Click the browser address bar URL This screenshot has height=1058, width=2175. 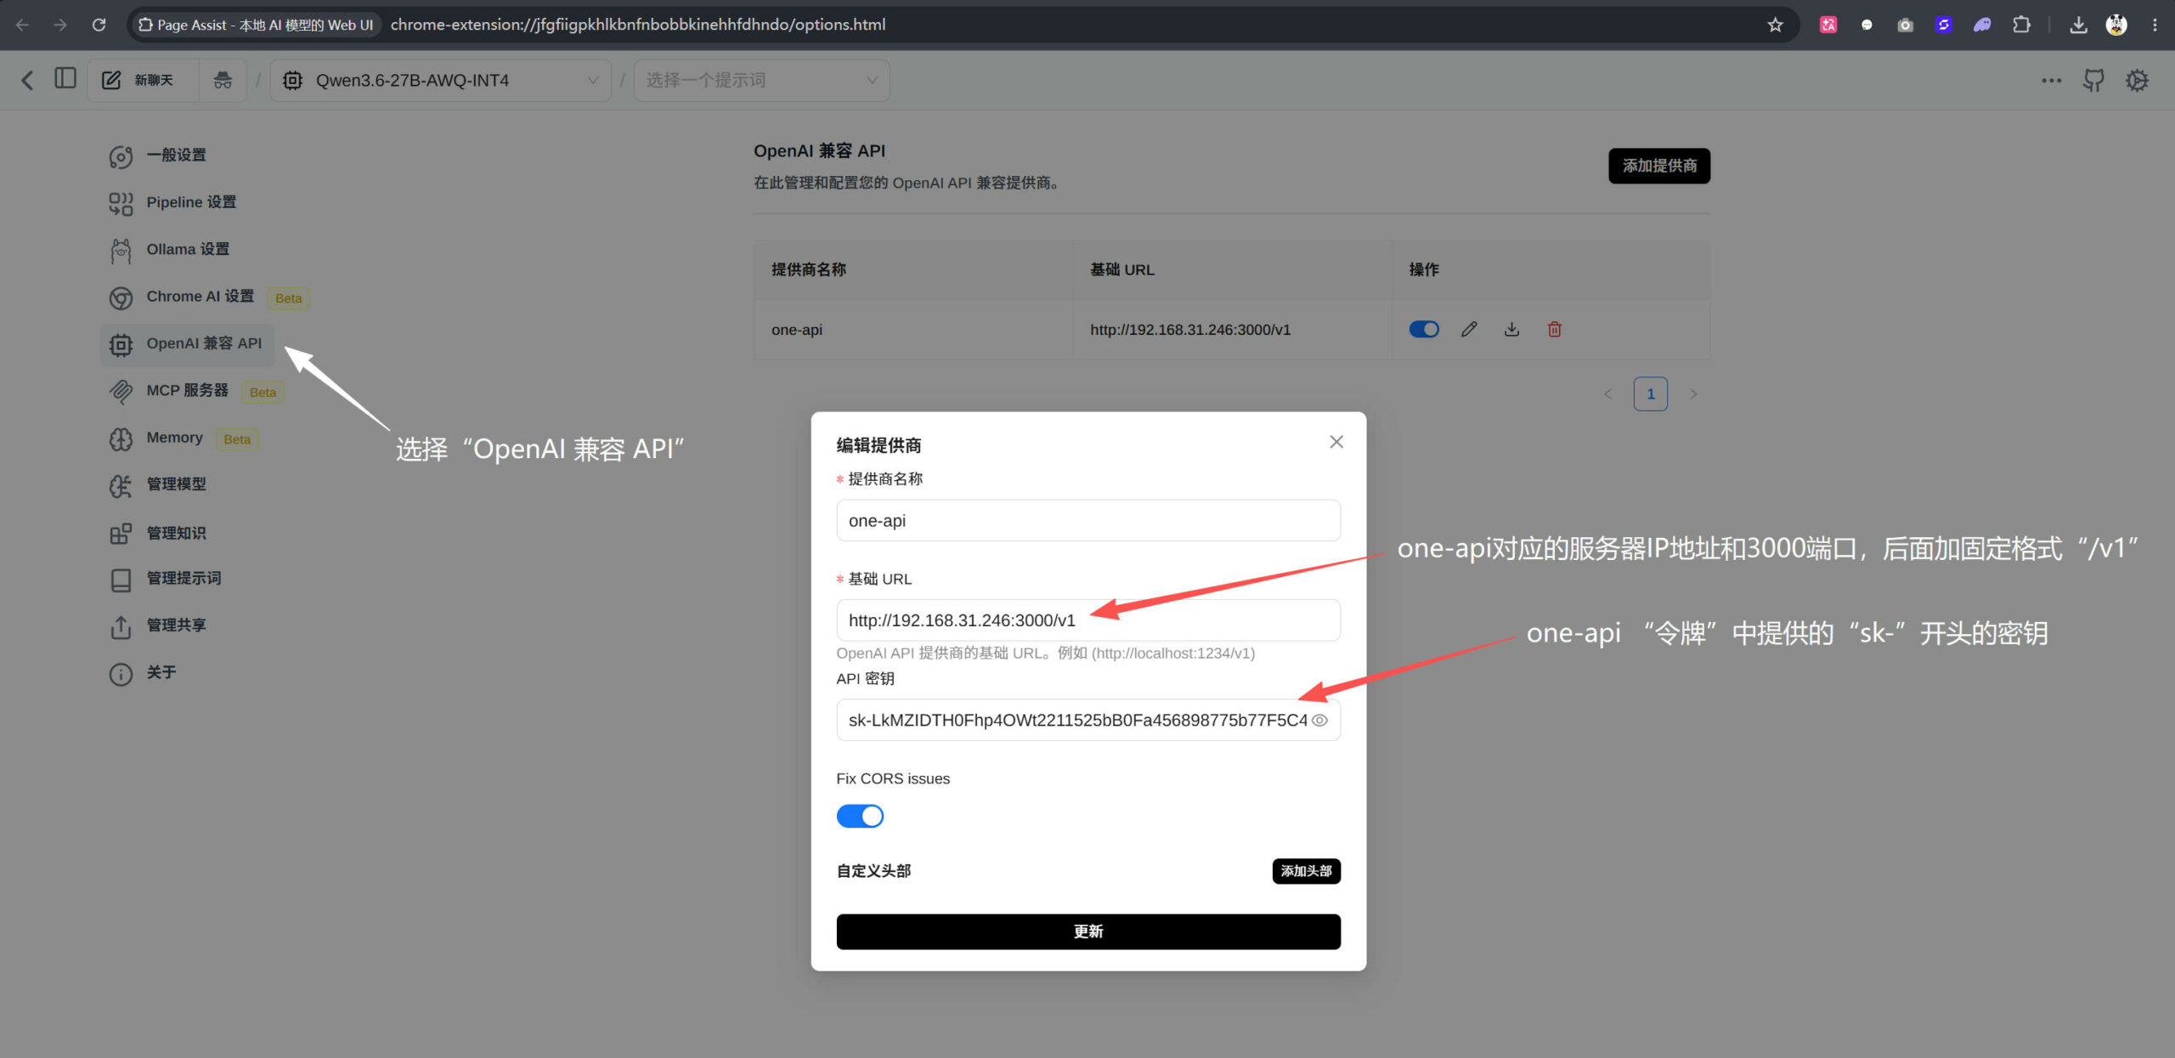[x=638, y=25]
